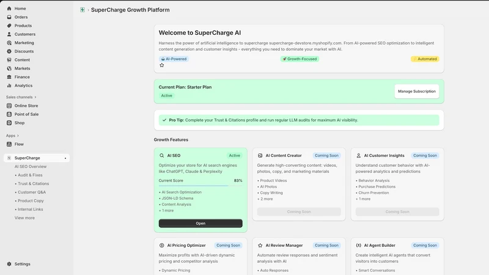Click the Active badge under Current Plan
The width and height of the screenshot is (489, 275).
click(x=166, y=96)
